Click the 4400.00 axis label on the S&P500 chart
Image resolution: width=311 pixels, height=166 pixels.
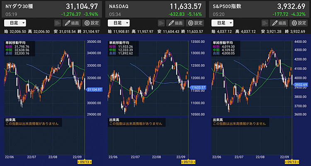(301, 41)
